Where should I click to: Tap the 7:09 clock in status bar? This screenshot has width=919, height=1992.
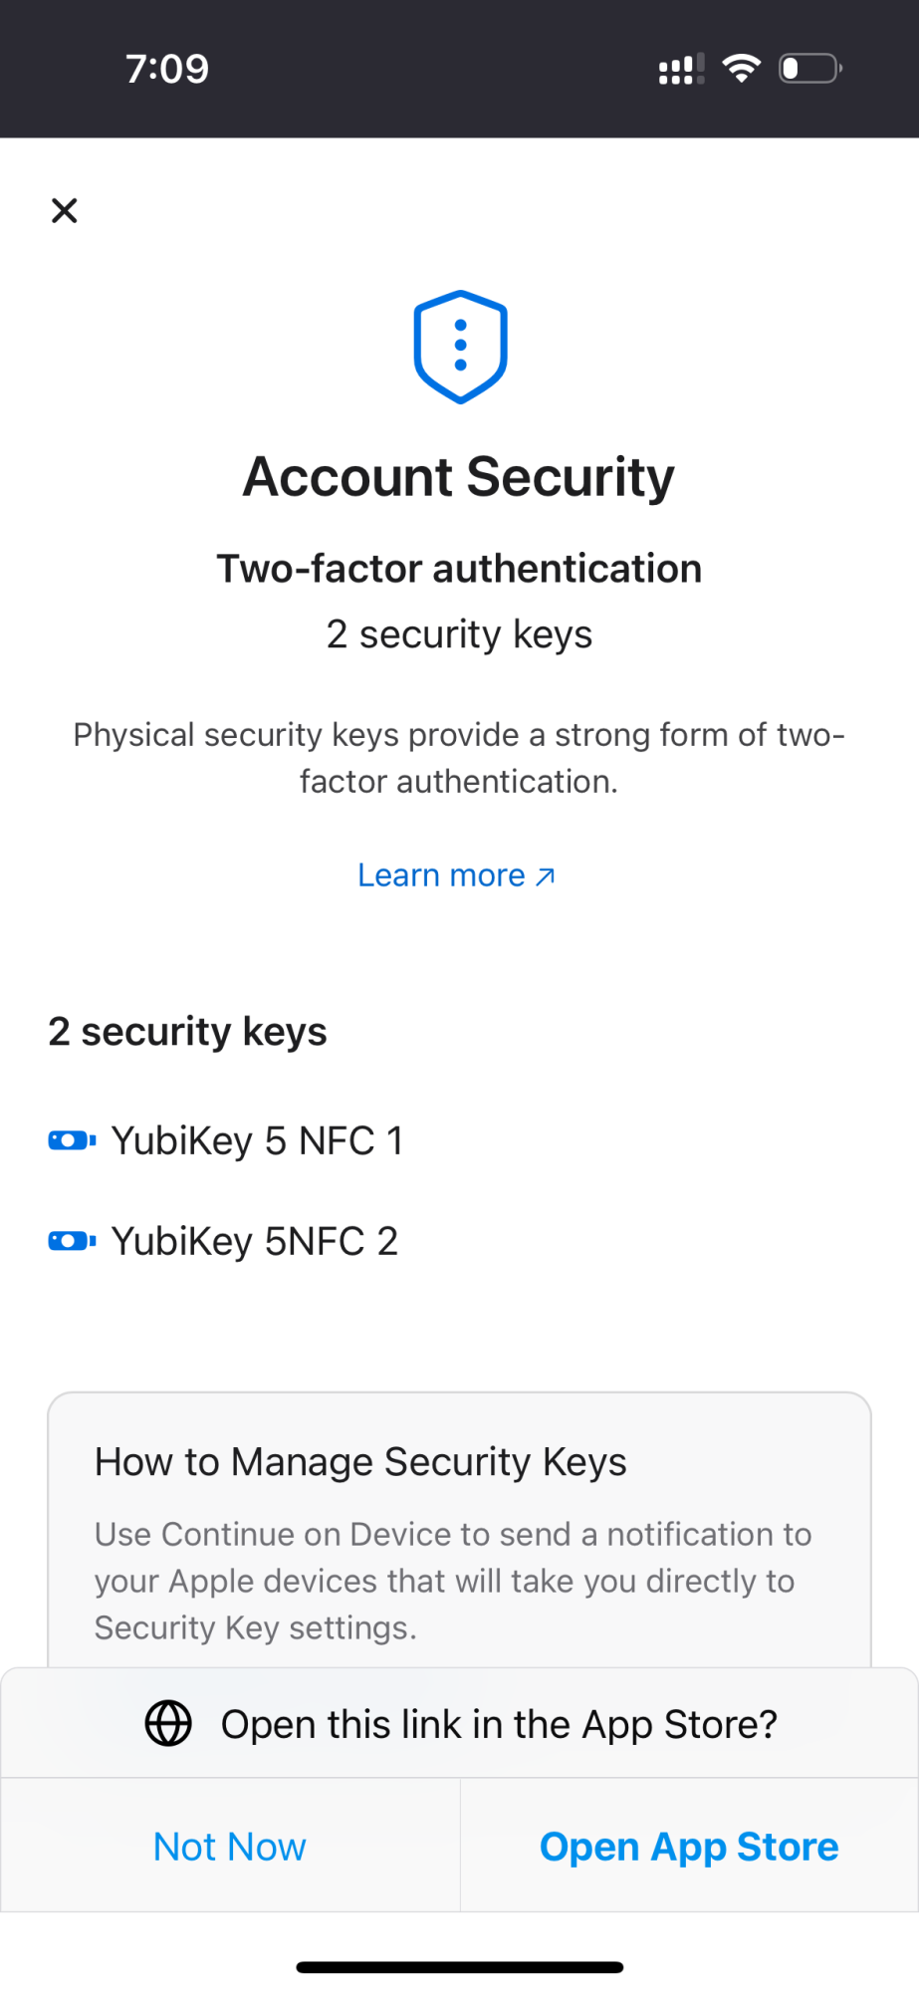(167, 69)
